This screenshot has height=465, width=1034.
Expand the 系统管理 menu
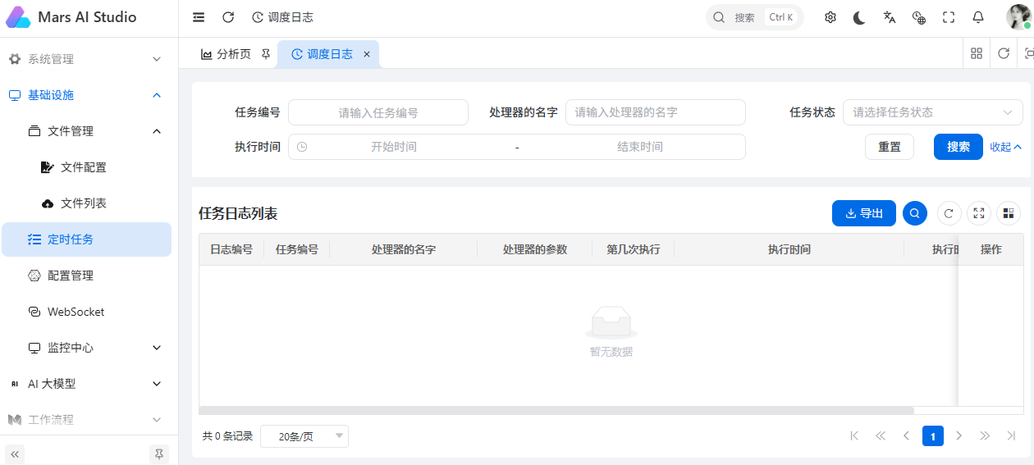click(86, 59)
